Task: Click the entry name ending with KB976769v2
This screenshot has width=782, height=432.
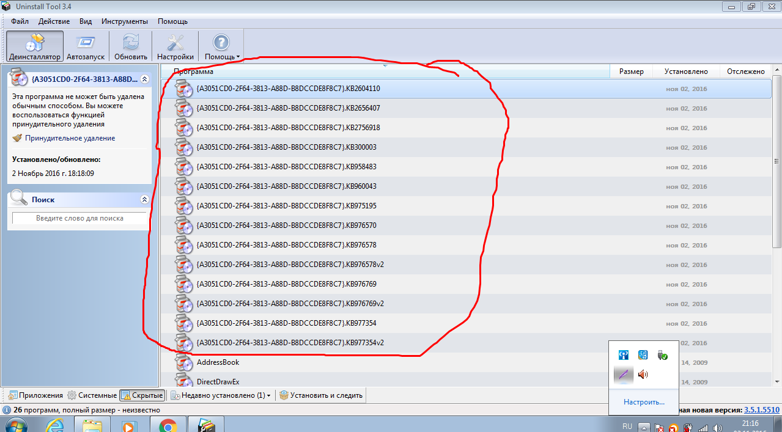Action: tap(290, 304)
